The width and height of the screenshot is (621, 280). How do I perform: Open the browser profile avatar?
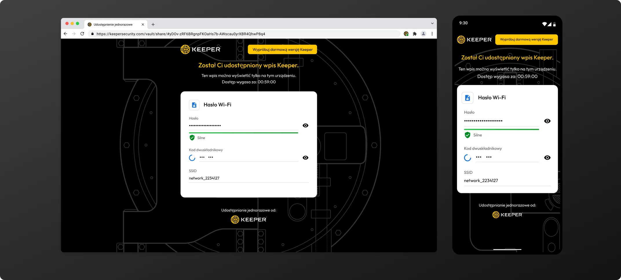423,34
